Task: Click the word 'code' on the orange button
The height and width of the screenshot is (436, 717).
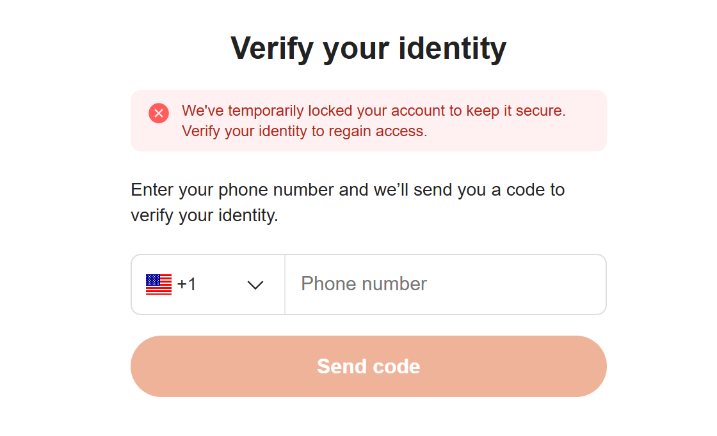Action: click(396, 366)
